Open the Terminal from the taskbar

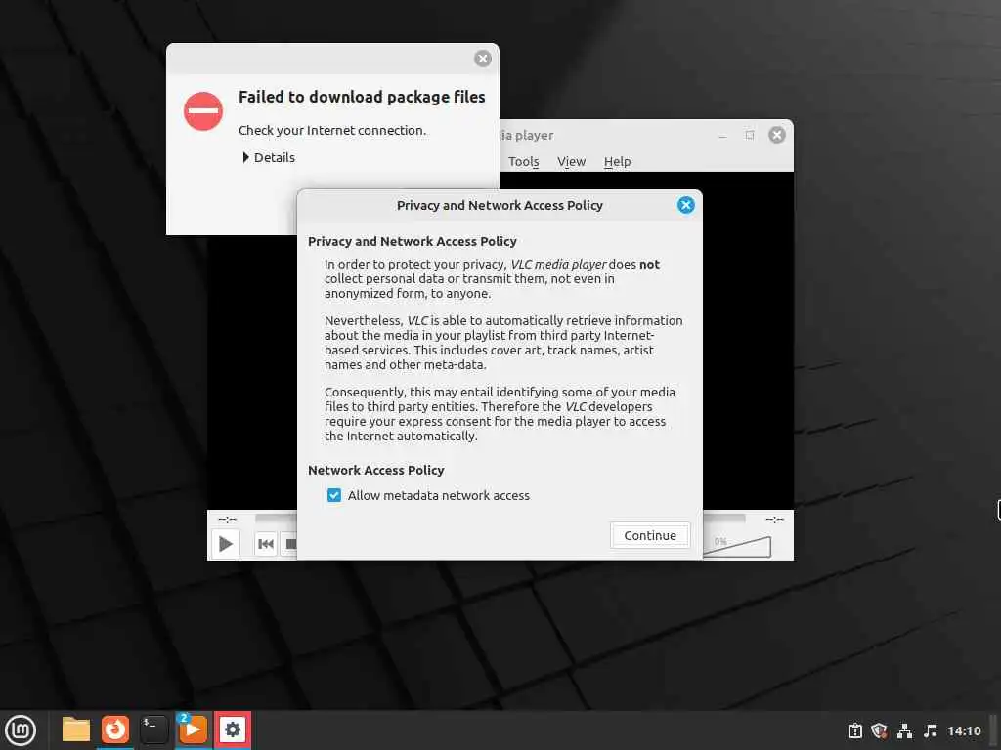point(153,729)
